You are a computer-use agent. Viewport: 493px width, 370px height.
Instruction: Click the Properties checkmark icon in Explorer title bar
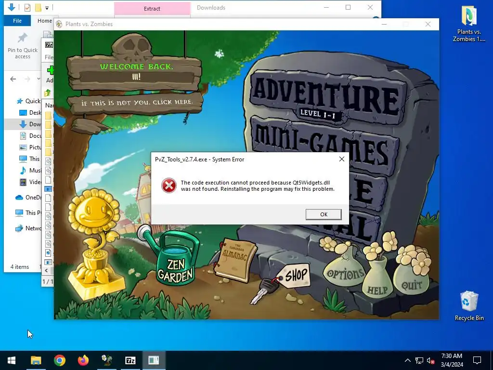click(x=27, y=8)
